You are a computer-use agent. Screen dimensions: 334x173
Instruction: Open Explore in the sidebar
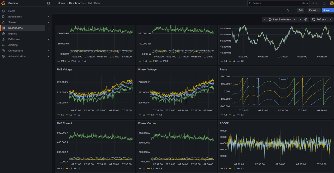13,34
